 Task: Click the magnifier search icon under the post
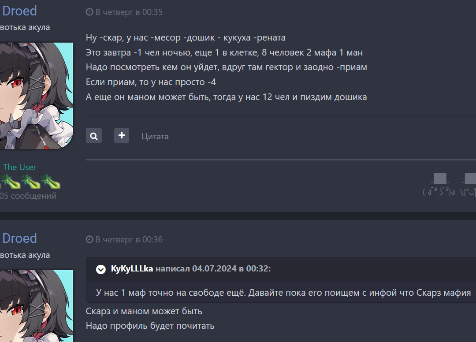click(94, 136)
